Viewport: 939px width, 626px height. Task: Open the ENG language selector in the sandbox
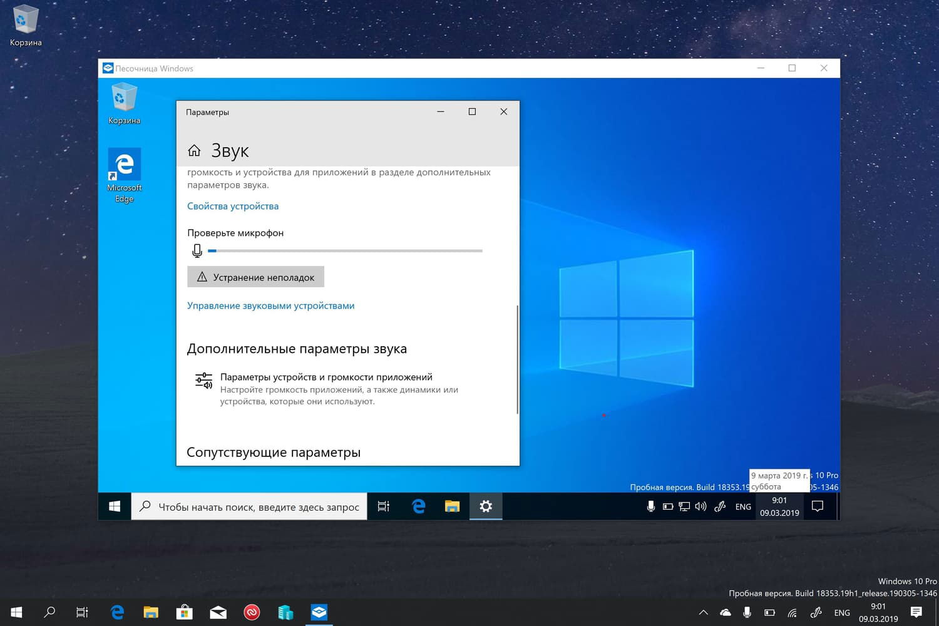[x=743, y=506]
